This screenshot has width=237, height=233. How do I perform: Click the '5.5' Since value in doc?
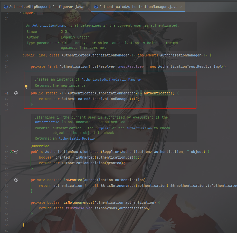click(x=64, y=32)
